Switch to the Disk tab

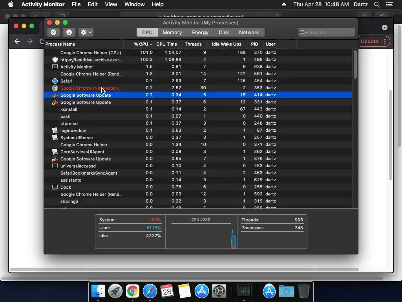click(x=223, y=32)
